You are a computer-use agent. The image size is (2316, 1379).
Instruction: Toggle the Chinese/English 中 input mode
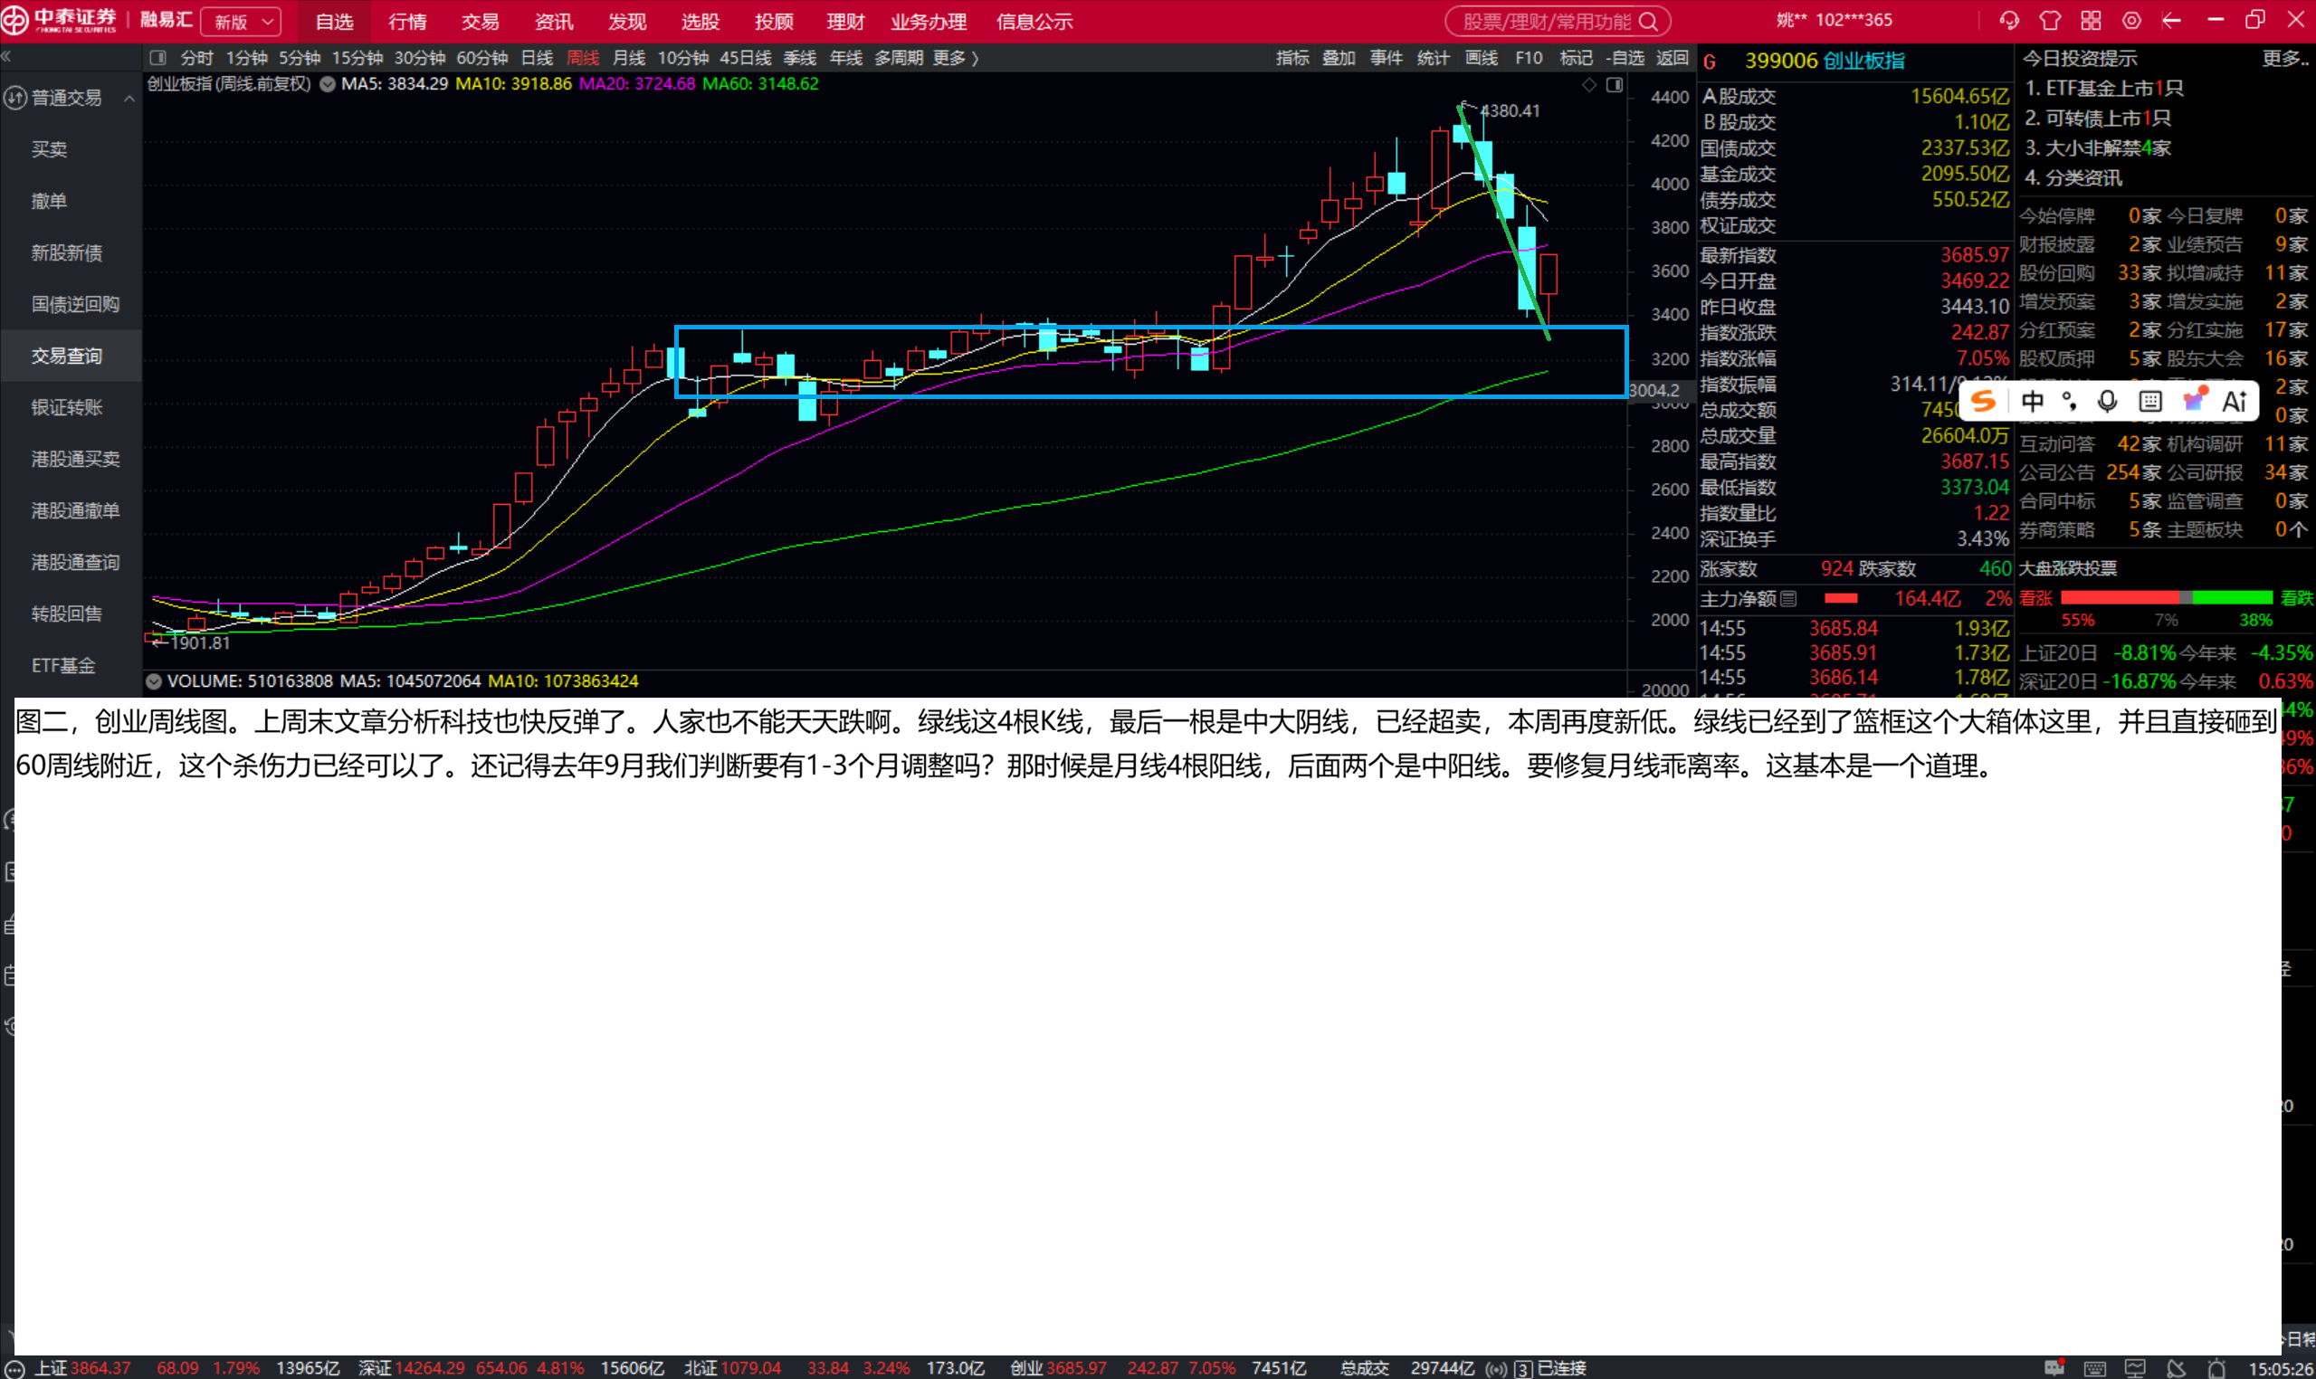[2033, 402]
